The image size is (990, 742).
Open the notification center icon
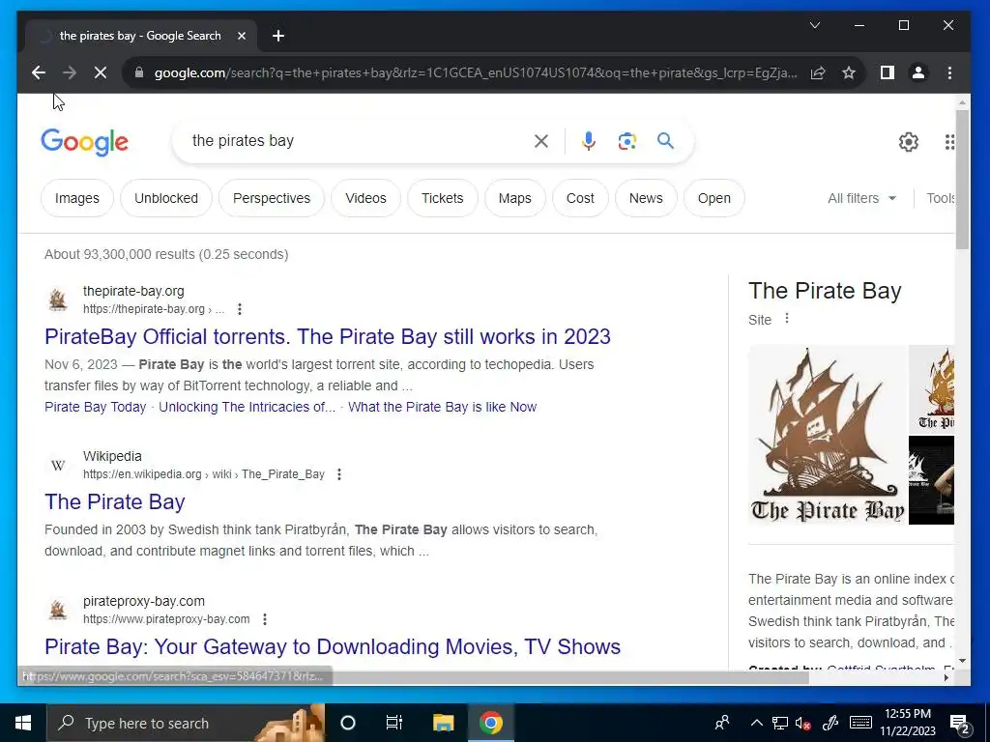pos(959,723)
